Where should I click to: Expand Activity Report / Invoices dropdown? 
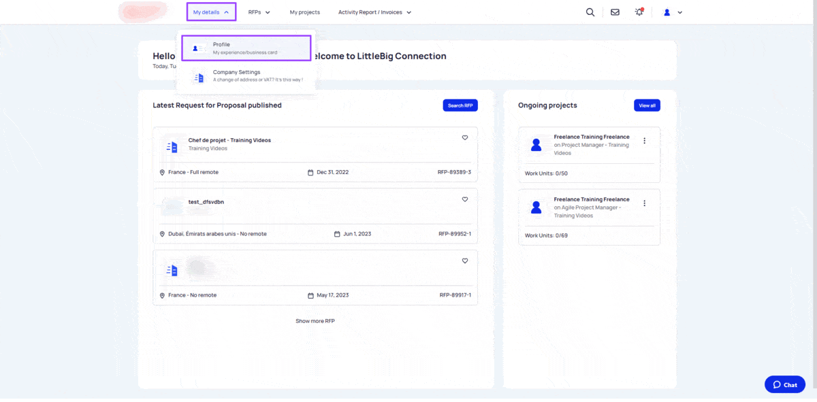374,12
